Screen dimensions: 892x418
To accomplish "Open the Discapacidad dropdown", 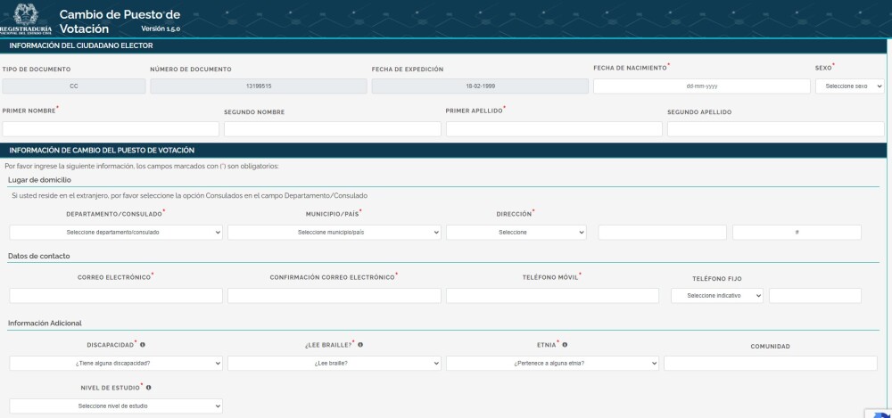I will tap(116, 364).
